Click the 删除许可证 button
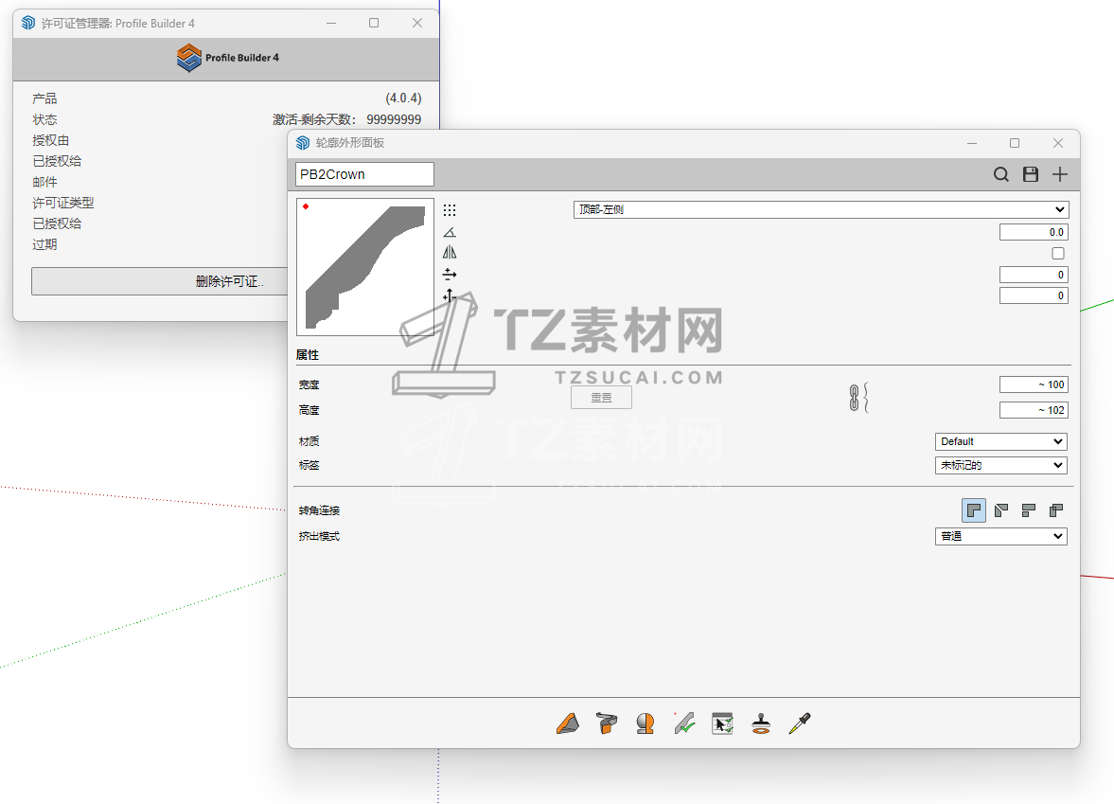This screenshot has height=804, width=1114. click(229, 281)
